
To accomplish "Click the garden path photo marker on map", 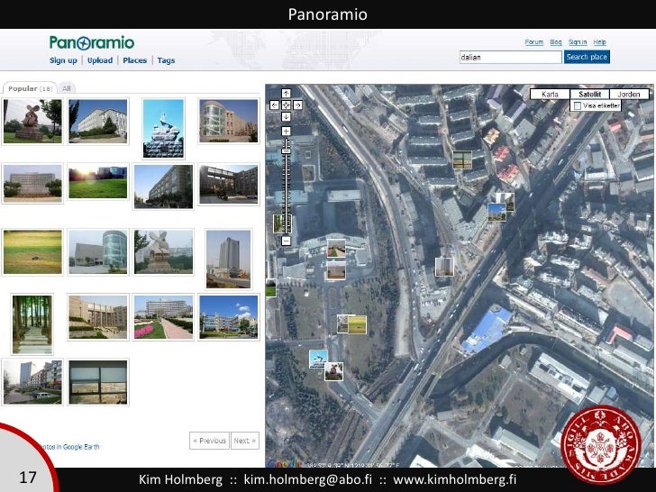I will pos(336,249).
